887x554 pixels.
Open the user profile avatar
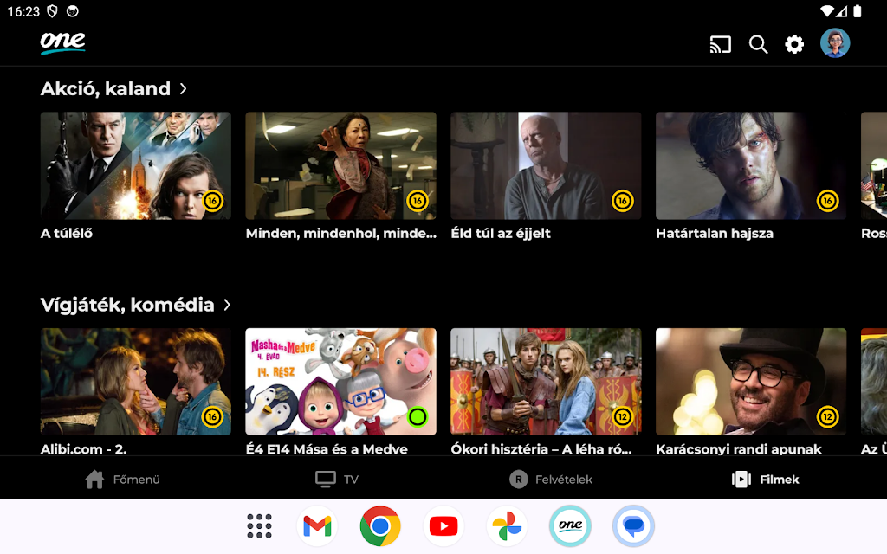pos(835,43)
